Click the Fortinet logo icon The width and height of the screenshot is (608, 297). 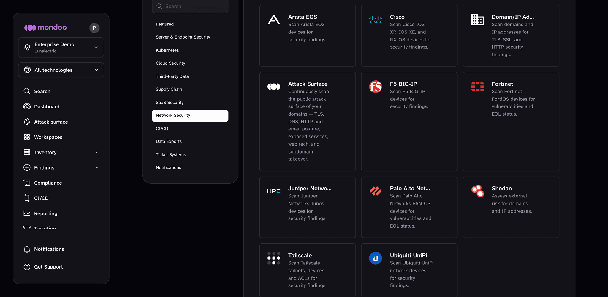coord(477,87)
